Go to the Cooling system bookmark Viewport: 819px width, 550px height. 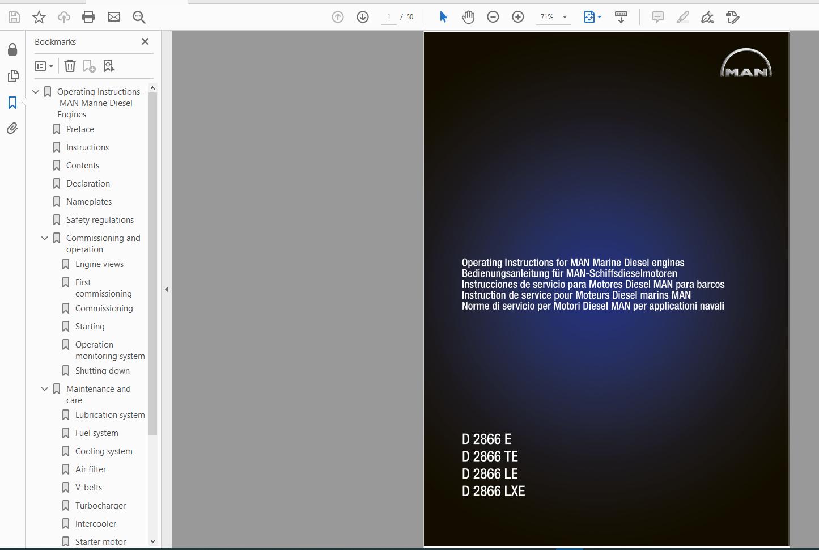point(104,451)
